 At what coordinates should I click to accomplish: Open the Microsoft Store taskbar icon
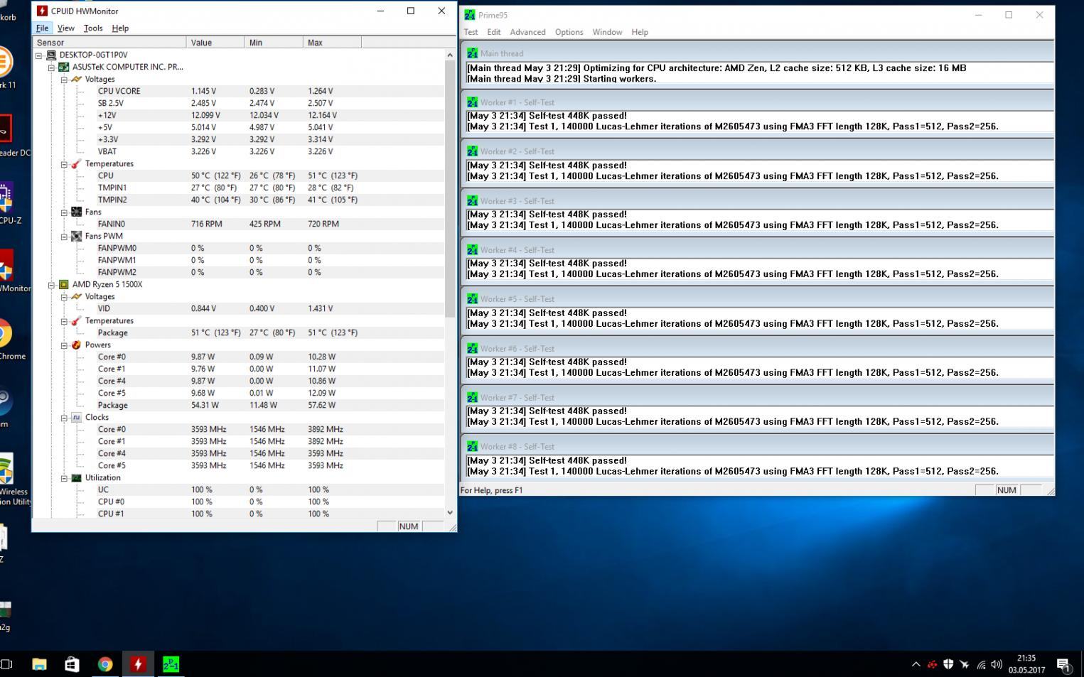click(x=72, y=664)
